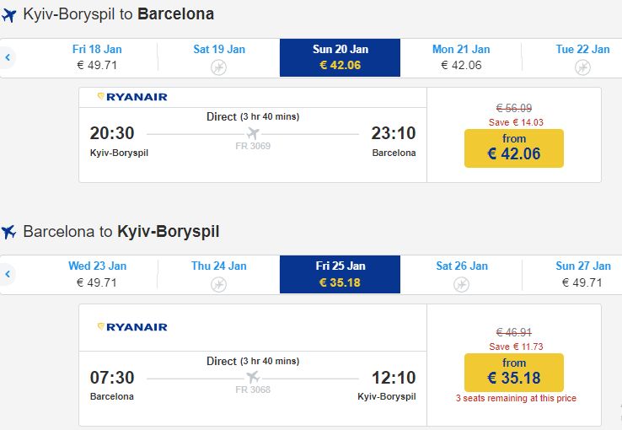Click the no-flight icon under Sat 19 Jan

pyautogui.click(x=219, y=67)
